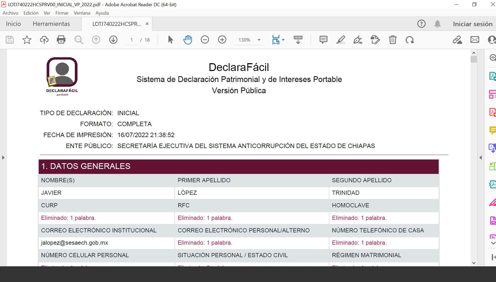Click the delete trash icon
The width and height of the screenshot is (496, 282).
[393, 40]
